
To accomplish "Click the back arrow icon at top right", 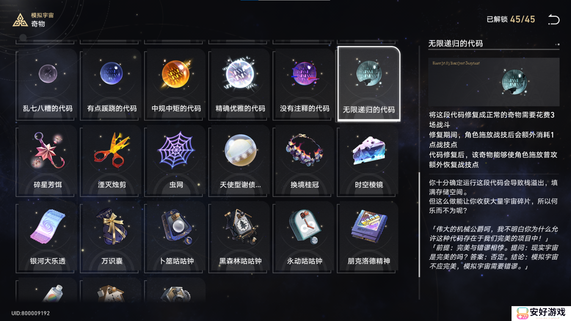I will [x=554, y=20].
